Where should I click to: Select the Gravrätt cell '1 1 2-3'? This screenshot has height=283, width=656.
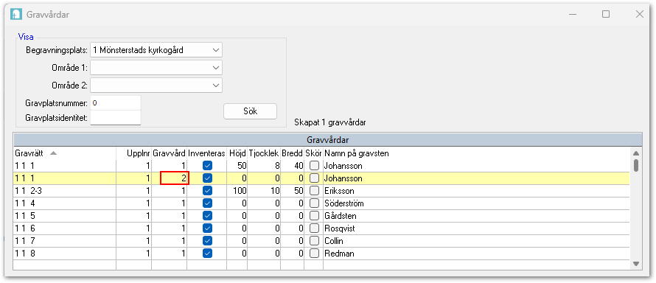click(x=65, y=191)
